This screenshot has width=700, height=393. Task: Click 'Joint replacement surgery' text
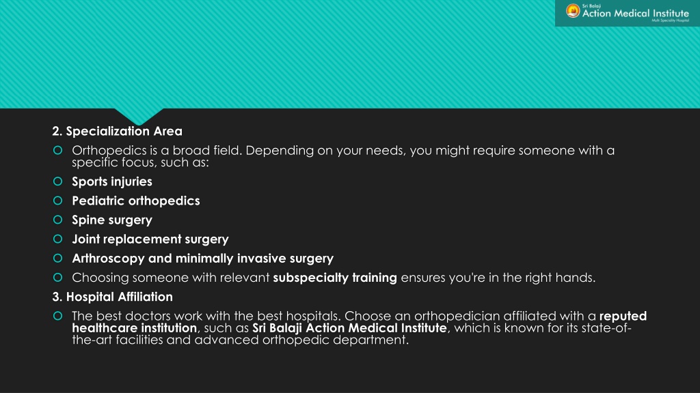click(x=150, y=239)
